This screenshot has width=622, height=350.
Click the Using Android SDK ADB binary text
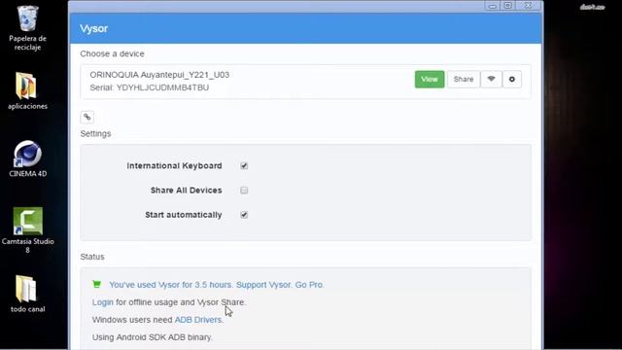click(153, 337)
